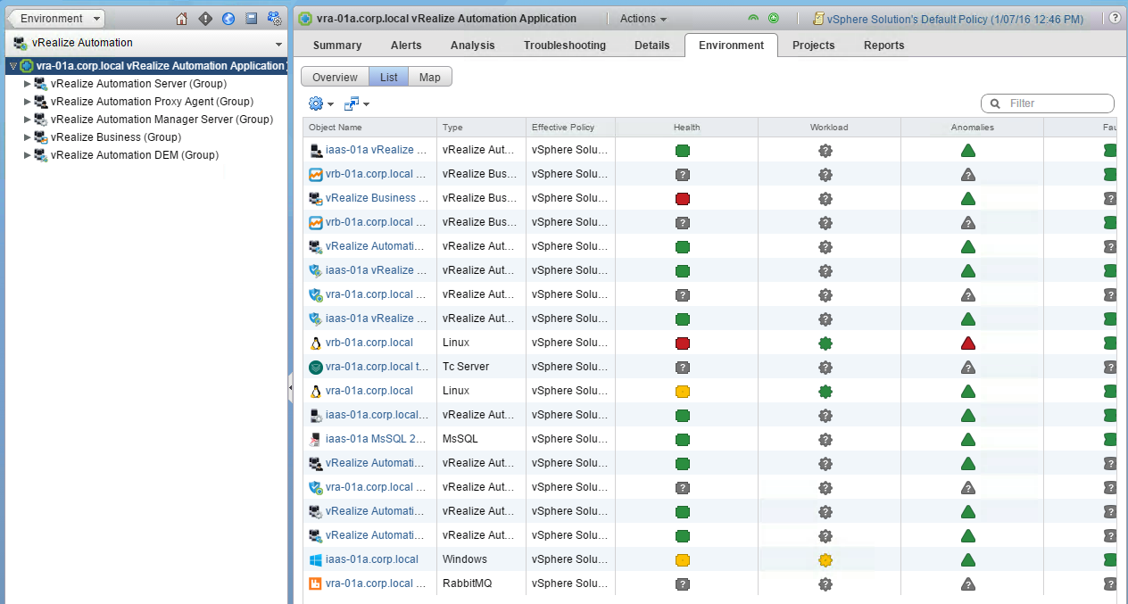Open the Environment navigation dropdown
The height and width of the screenshot is (604, 1128).
[x=55, y=19]
